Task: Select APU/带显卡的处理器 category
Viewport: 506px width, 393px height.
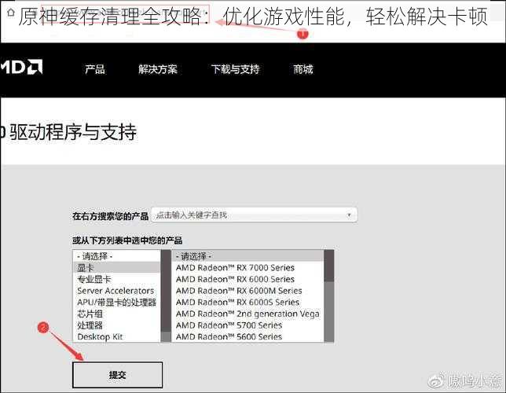Action: [116, 303]
